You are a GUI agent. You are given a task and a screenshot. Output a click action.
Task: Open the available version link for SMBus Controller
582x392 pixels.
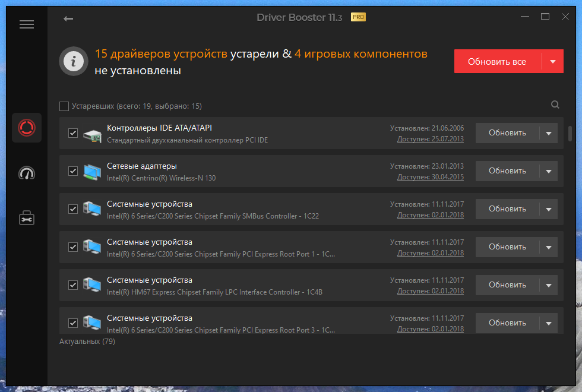coord(431,215)
